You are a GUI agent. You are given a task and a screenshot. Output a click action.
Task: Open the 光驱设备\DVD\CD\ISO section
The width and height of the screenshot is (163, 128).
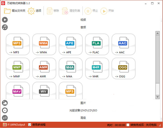[x=83, y=110]
